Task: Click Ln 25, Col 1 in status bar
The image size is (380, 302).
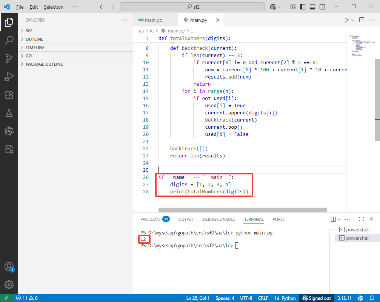Action: point(198,298)
